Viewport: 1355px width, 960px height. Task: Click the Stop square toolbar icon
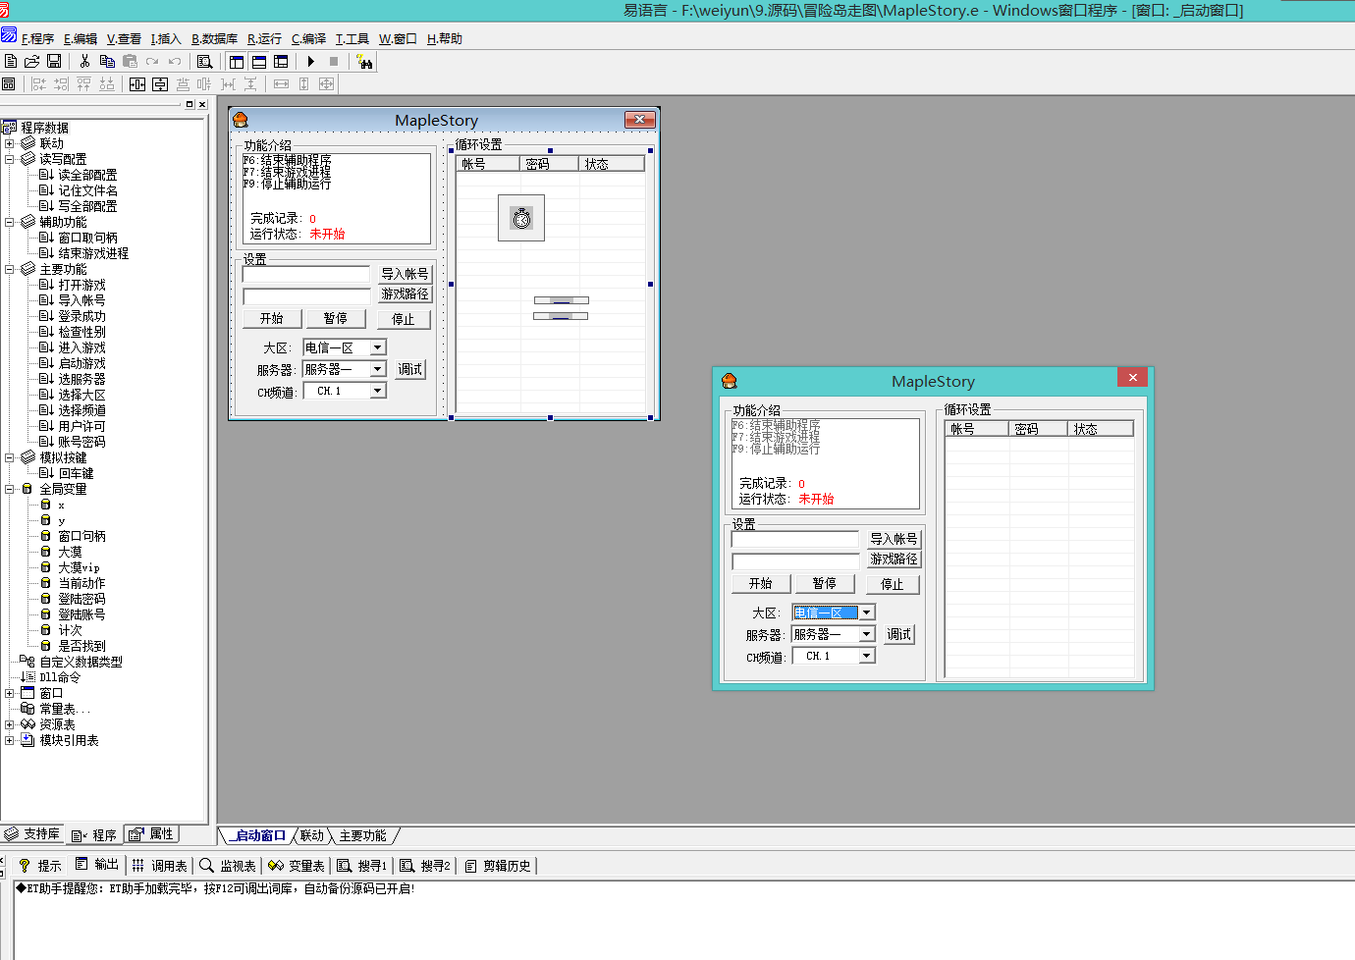(334, 61)
